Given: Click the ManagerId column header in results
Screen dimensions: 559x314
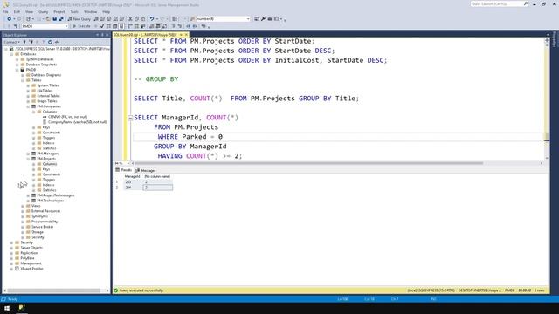Looking at the screenshot, I should point(132,176).
